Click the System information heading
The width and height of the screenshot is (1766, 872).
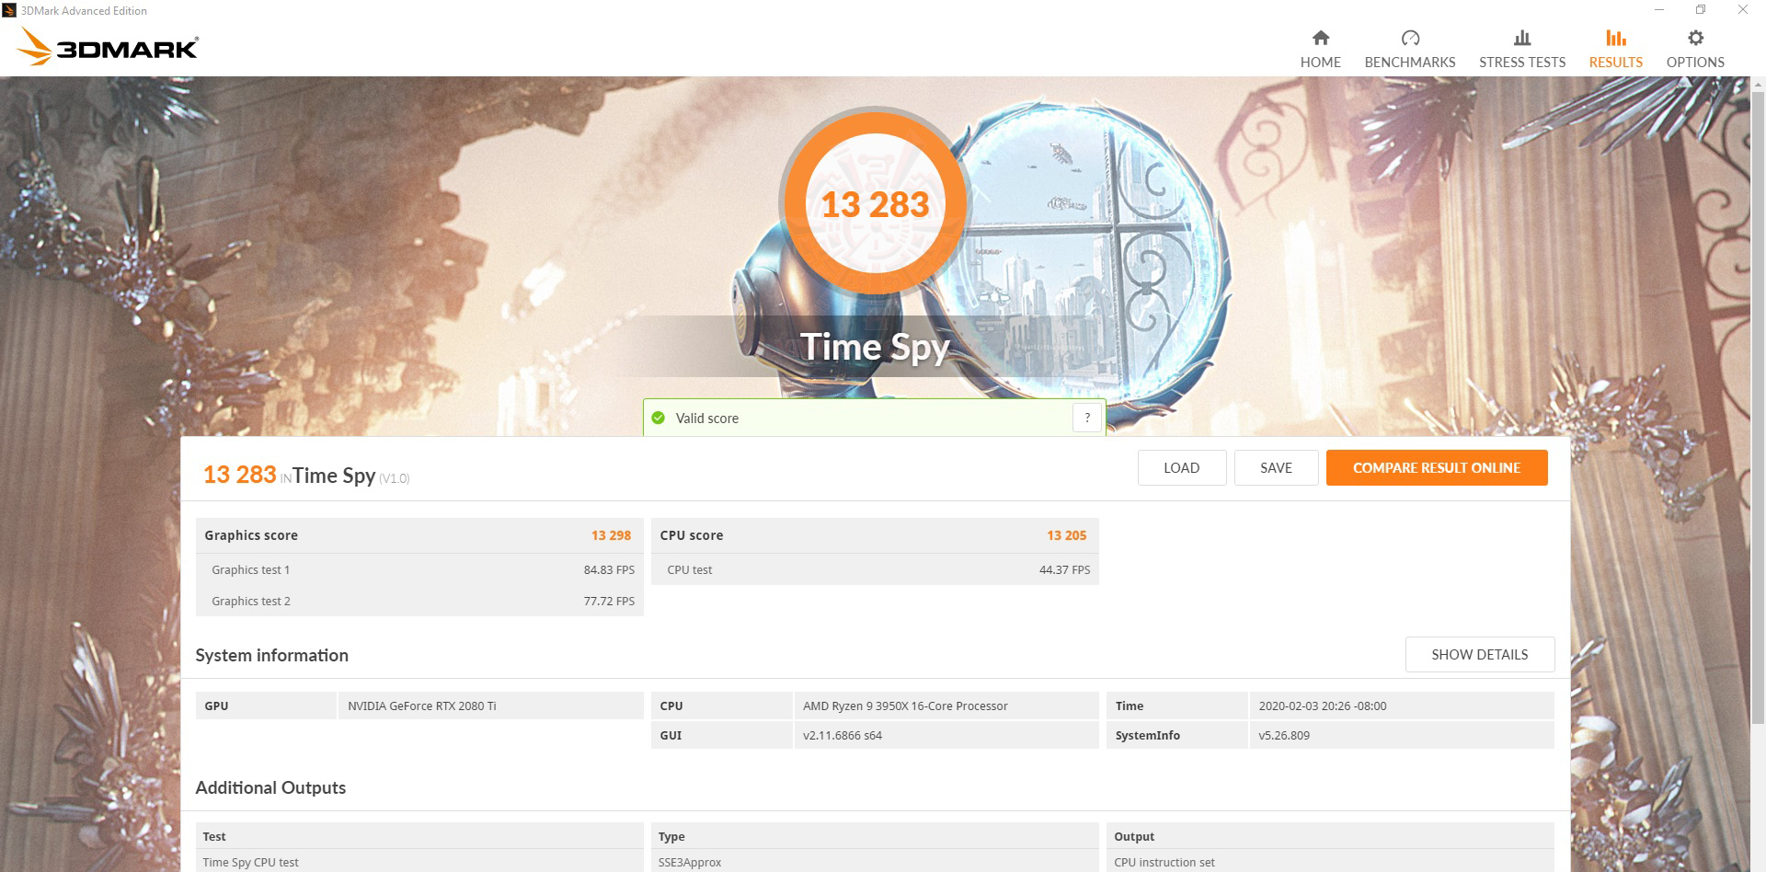coord(271,655)
